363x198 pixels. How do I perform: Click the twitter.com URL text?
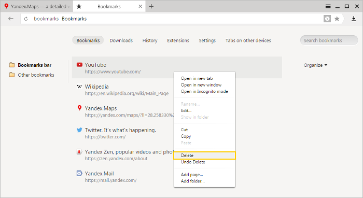[x=105, y=137]
